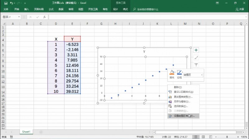Image resolution: width=249 pixels, height=139 pixels.
Task: Click the chart title Y
Action: click(x=144, y=52)
